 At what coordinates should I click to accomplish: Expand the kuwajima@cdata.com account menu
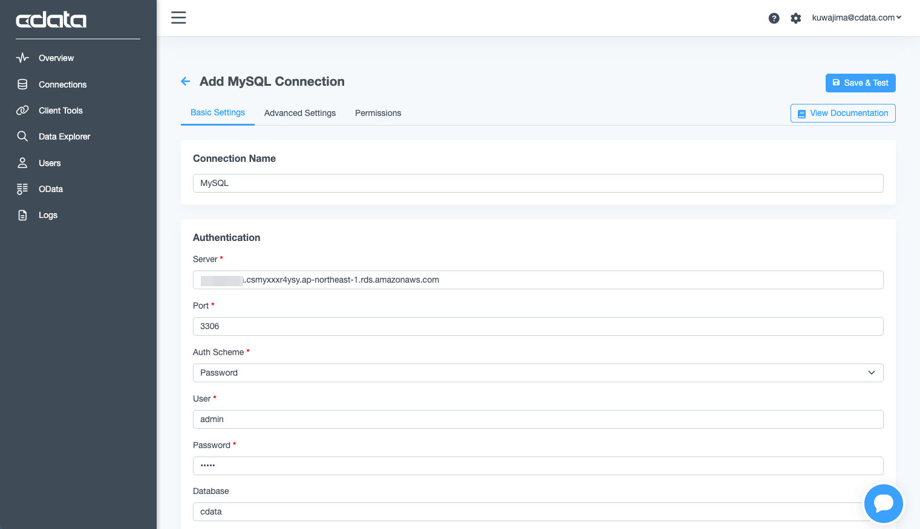(x=856, y=18)
